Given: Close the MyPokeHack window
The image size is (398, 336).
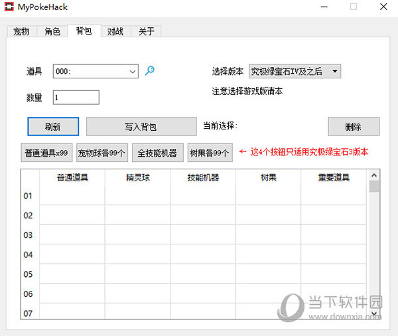Looking at the screenshot, I should [x=383, y=7].
